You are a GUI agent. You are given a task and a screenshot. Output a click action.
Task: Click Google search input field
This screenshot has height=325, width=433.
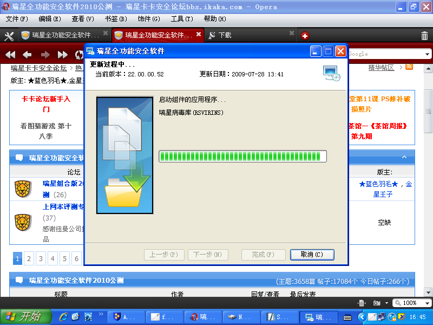click(x=386, y=54)
